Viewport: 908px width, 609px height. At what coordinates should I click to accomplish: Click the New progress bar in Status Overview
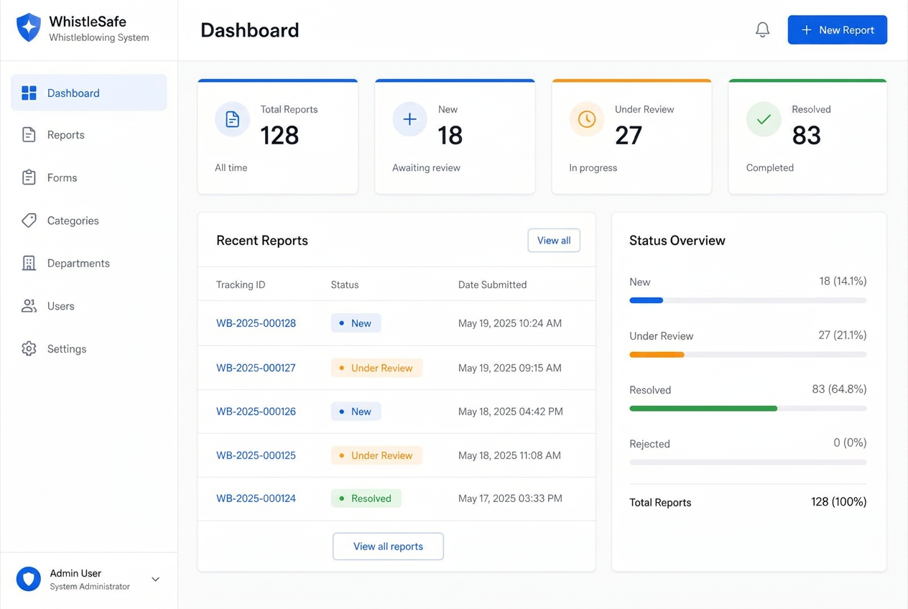(748, 300)
